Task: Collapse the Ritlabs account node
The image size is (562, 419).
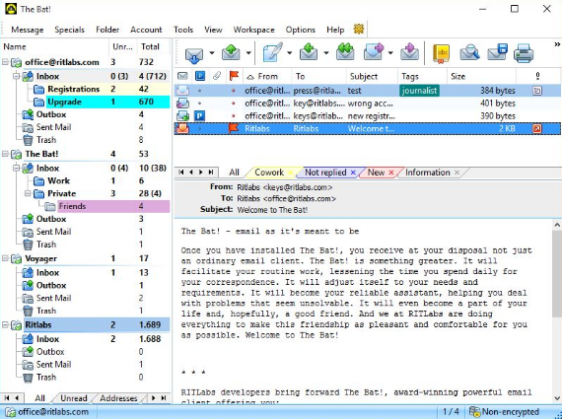Action: (x=5, y=325)
